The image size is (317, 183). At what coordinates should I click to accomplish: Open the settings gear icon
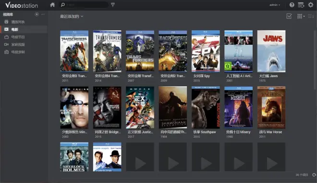click(311, 5)
